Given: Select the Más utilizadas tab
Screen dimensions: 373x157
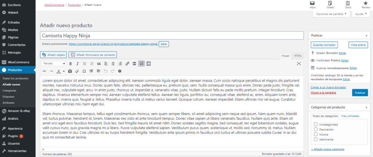Looking at the screenshot, I should point(350,116).
